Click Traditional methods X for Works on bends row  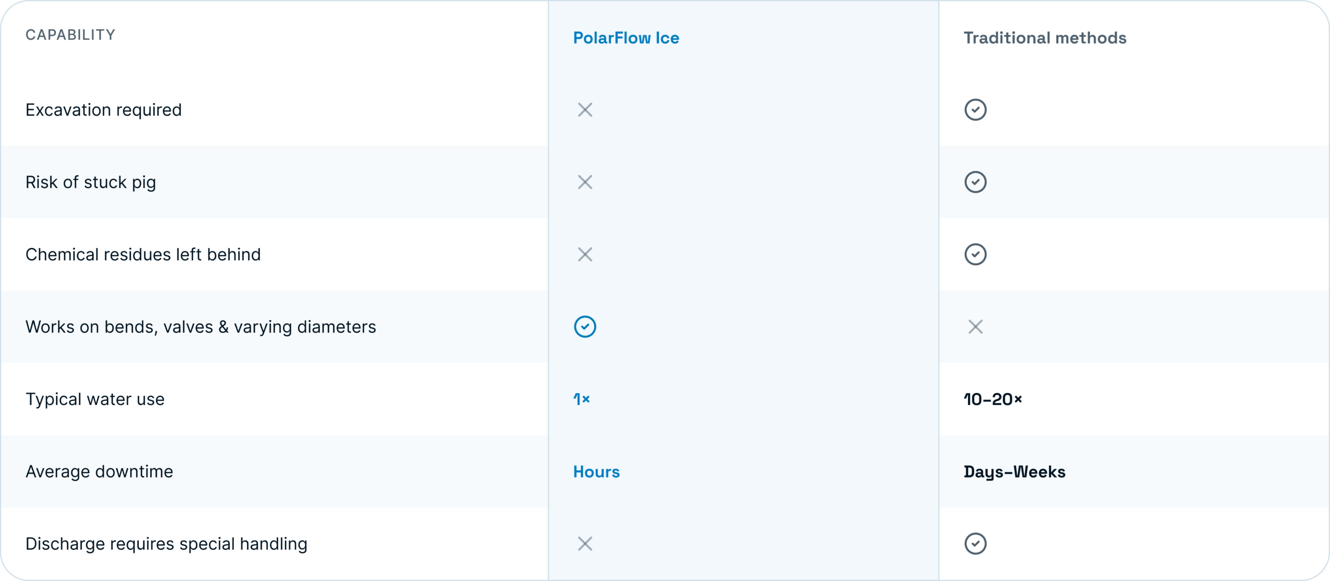[975, 326]
